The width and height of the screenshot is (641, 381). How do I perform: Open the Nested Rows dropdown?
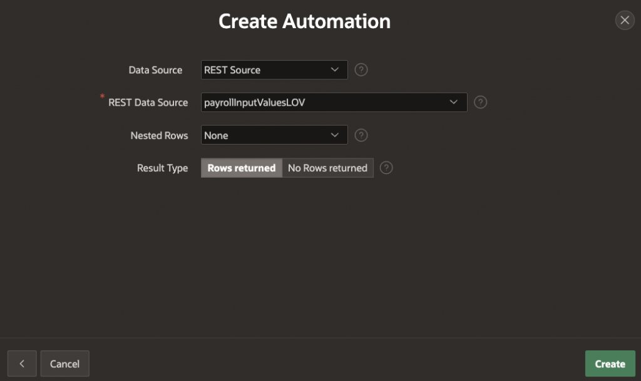click(274, 135)
